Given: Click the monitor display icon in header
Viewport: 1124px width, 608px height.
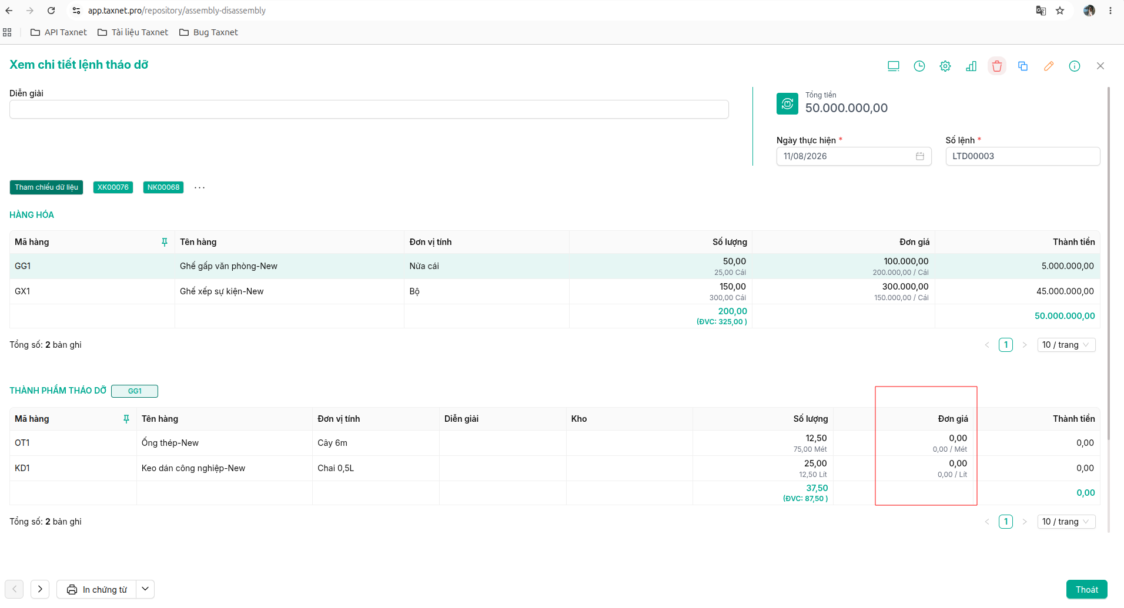Looking at the screenshot, I should (894, 66).
